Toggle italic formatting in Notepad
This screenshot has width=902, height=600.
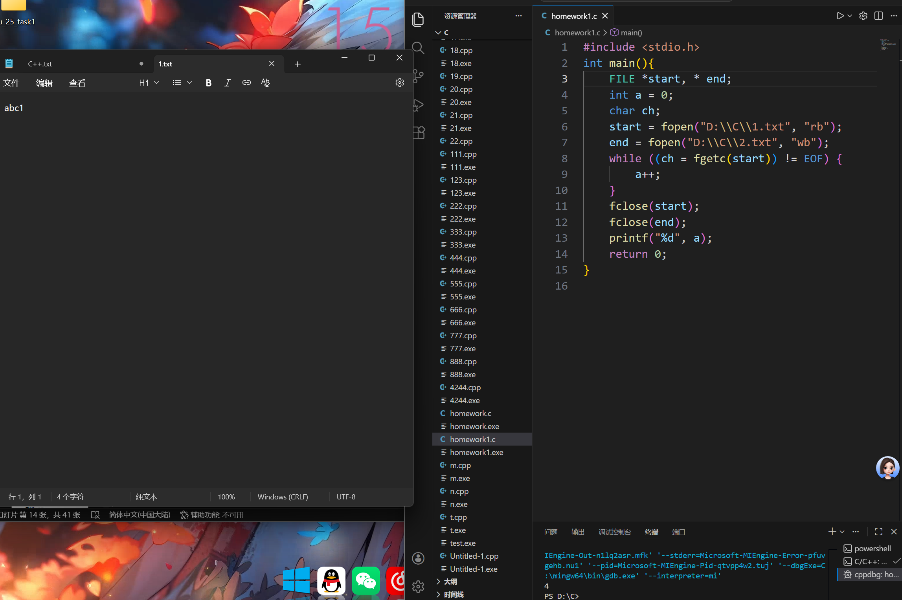pos(227,83)
